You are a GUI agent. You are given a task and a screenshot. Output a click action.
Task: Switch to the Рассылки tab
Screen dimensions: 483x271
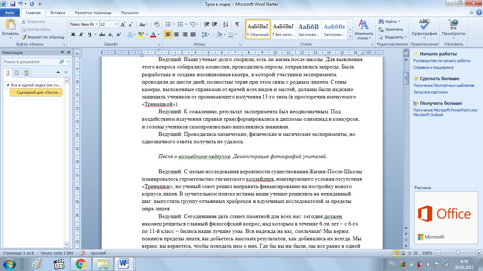click(130, 13)
